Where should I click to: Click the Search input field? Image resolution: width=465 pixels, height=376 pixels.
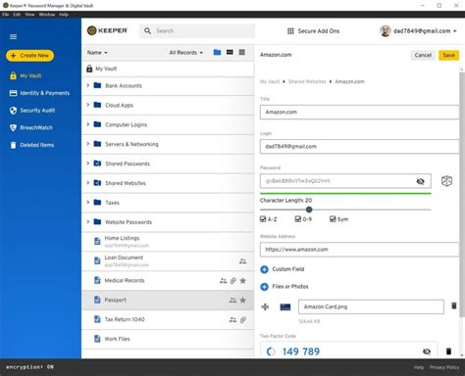[197, 31]
